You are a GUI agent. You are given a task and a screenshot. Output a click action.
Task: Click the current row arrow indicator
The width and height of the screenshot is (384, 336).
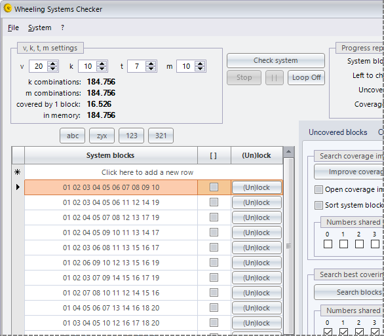tap(18, 187)
